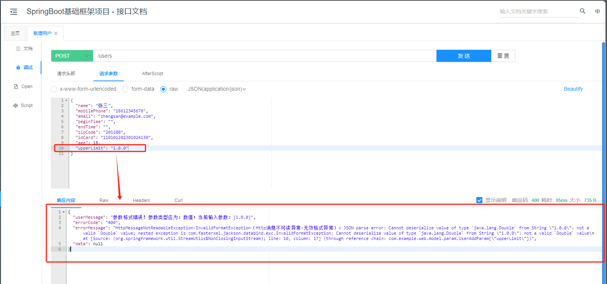Open the POST method dropdown
The height and width of the screenshot is (284, 607).
[x=72, y=56]
